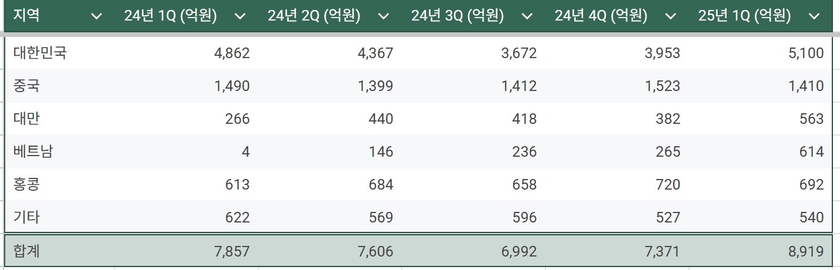Image resolution: width=840 pixels, height=270 pixels.
Task: Click 베트남 24년 1Q cell showing 4
Action: click(x=186, y=152)
